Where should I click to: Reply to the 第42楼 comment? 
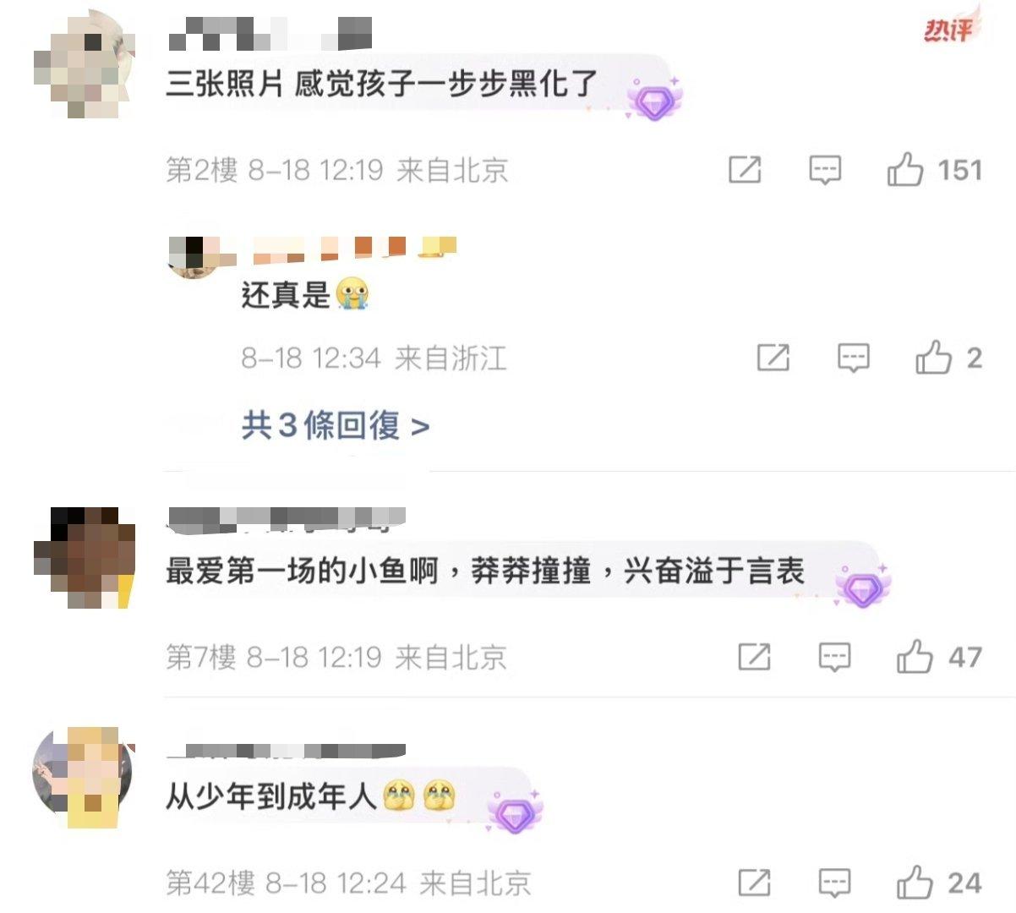coord(834,883)
